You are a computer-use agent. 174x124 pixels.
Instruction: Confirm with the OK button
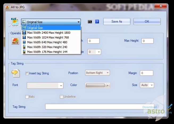pos(147,22)
